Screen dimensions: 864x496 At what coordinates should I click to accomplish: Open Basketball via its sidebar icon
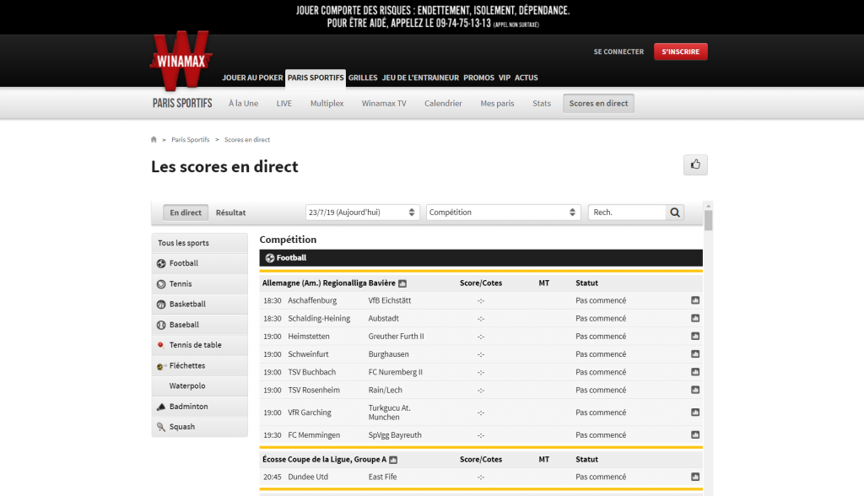161,304
